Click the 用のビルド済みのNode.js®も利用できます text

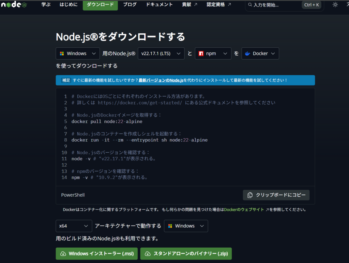pyautogui.click(x=108, y=238)
